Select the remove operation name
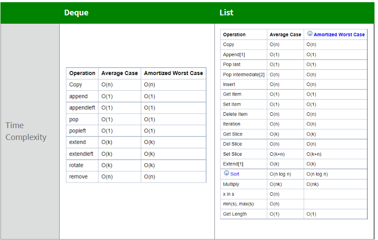Screen dimensions: 378x240 point(78,176)
